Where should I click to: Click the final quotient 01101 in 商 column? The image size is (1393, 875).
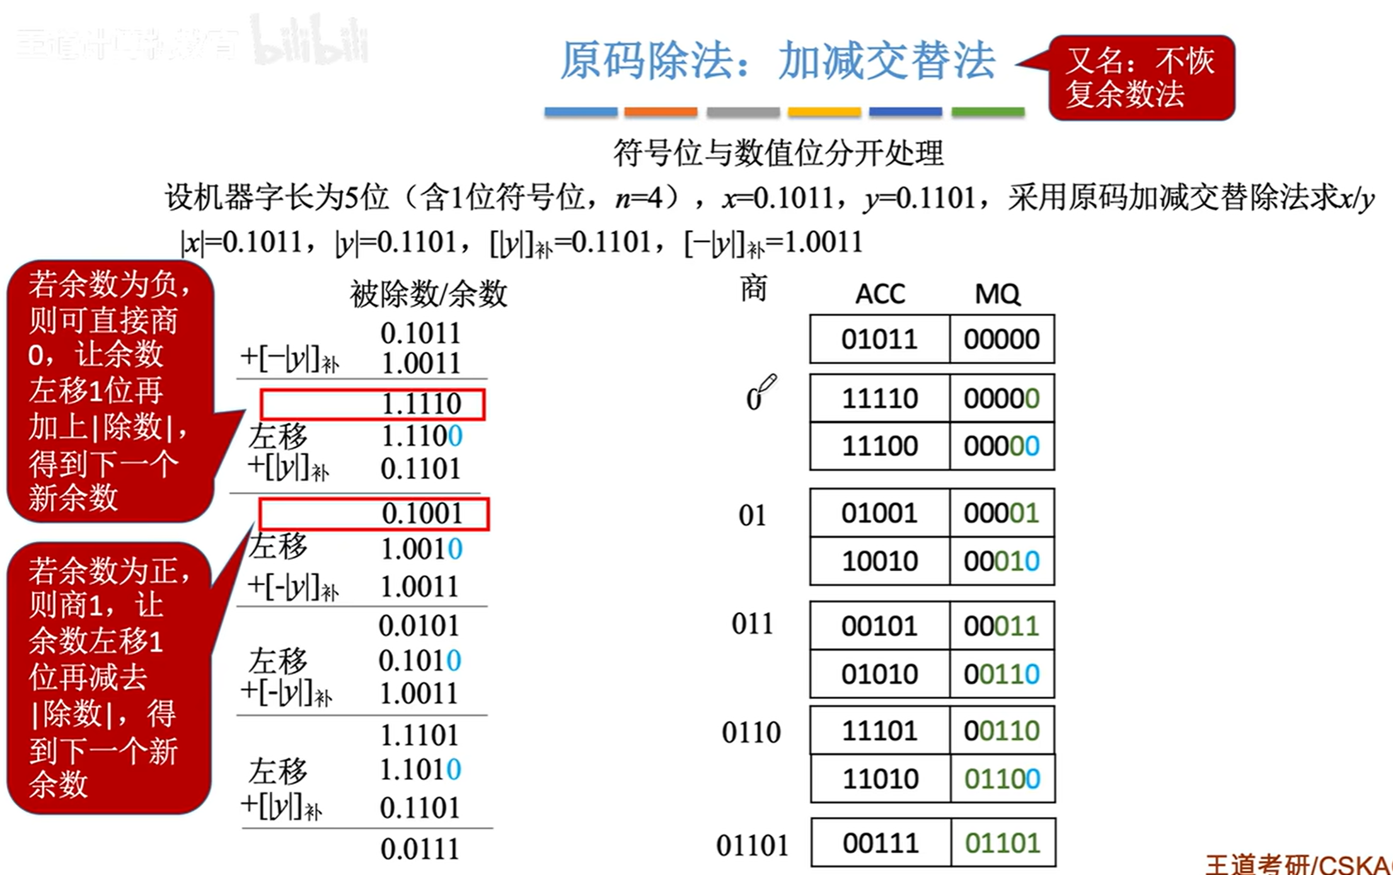tap(753, 845)
